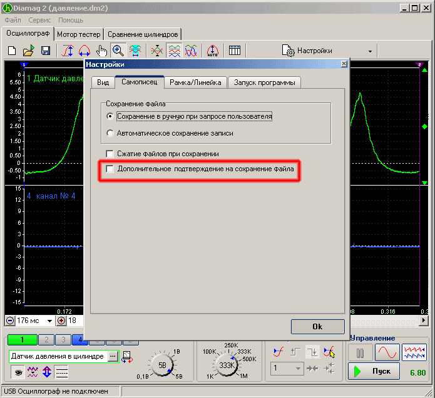The height and width of the screenshot is (398, 435).
Task: Decrease time scale with minus button
Action: [x=10, y=321]
